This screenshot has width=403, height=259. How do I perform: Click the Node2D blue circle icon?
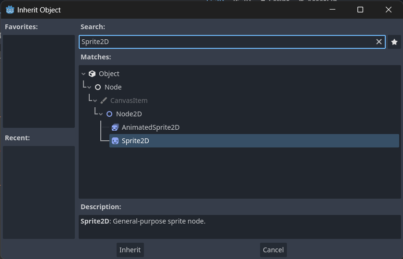[x=109, y=114]
